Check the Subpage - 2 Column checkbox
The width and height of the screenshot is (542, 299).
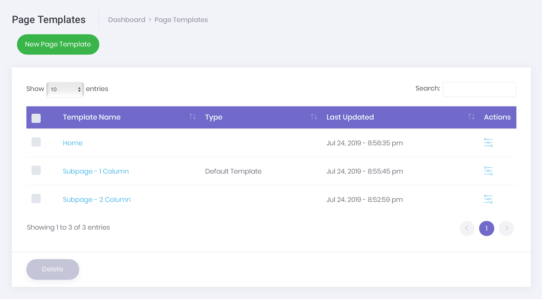pyautogui.click(x=36, y=198)
